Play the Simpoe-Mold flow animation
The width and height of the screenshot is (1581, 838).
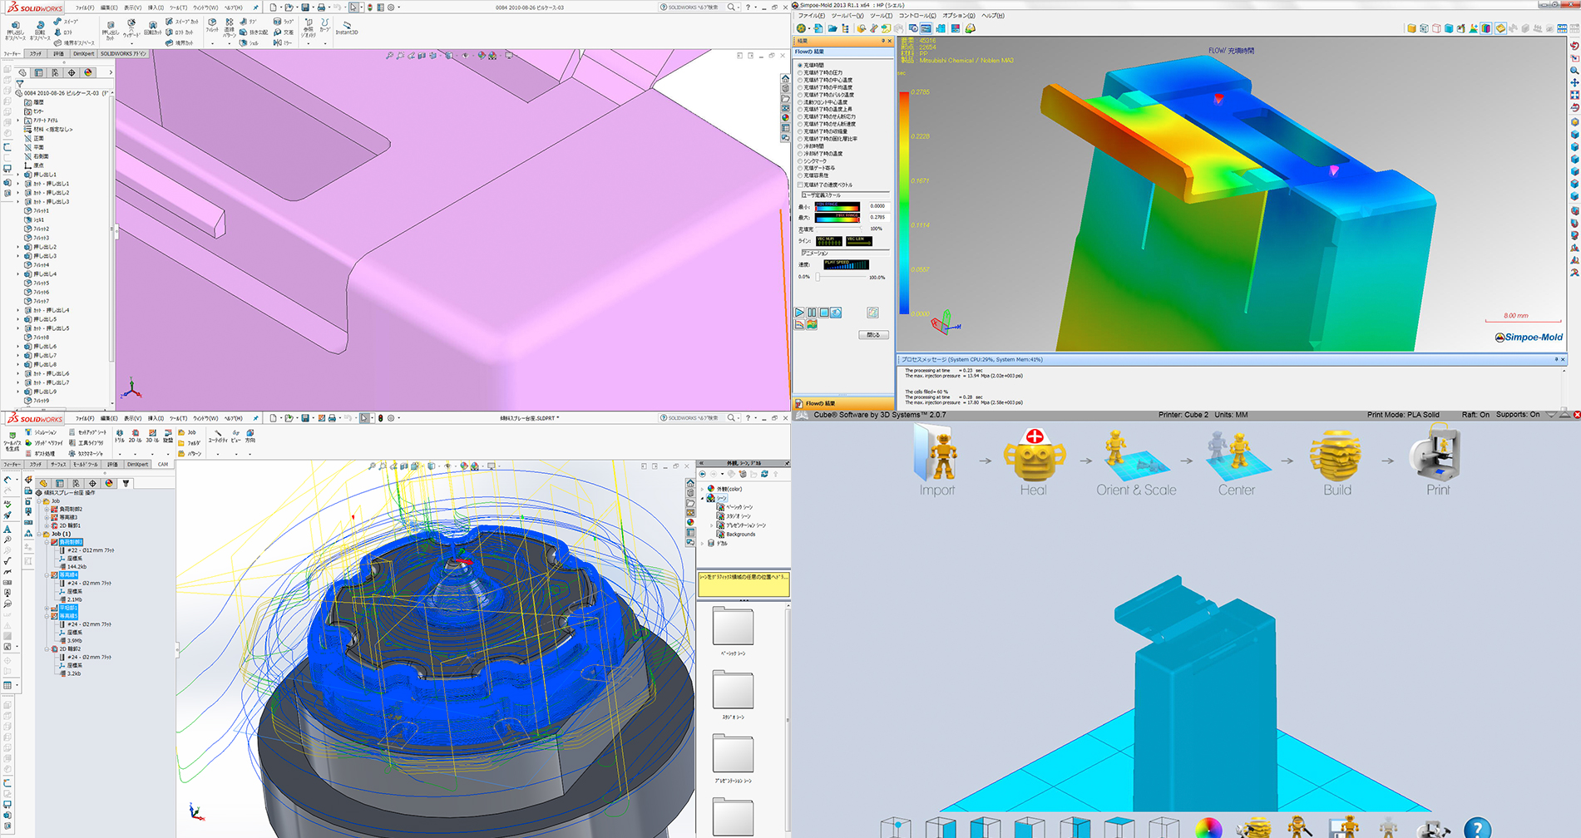800,313
